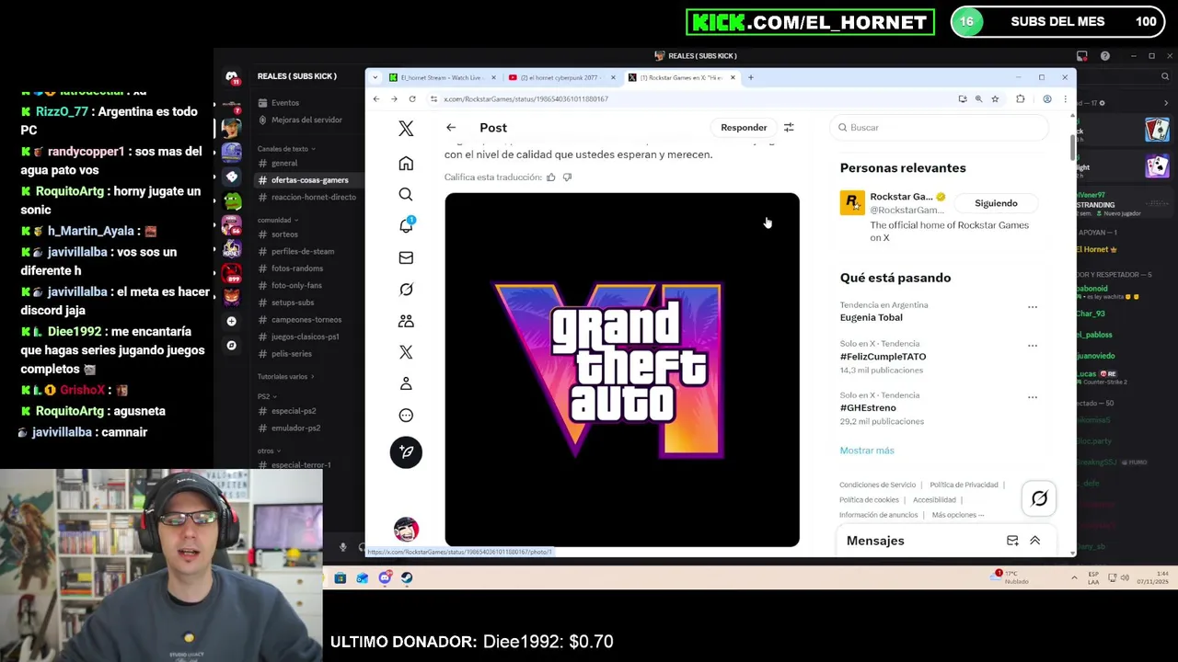1178x662 pixels.
Task: Expand the Mensajes drawer
Action: click(x=1035, y=541)
